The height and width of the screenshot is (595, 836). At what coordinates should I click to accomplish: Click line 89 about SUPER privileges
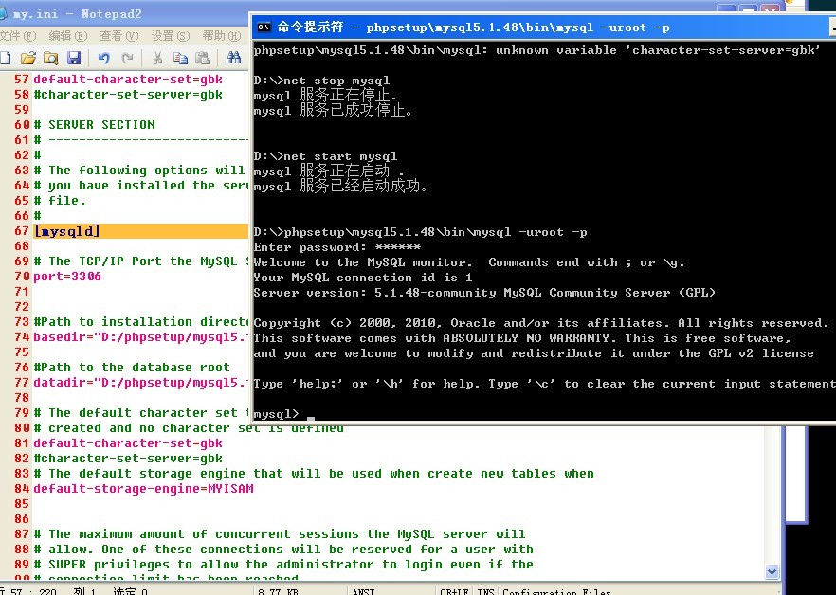click(283, 564)
